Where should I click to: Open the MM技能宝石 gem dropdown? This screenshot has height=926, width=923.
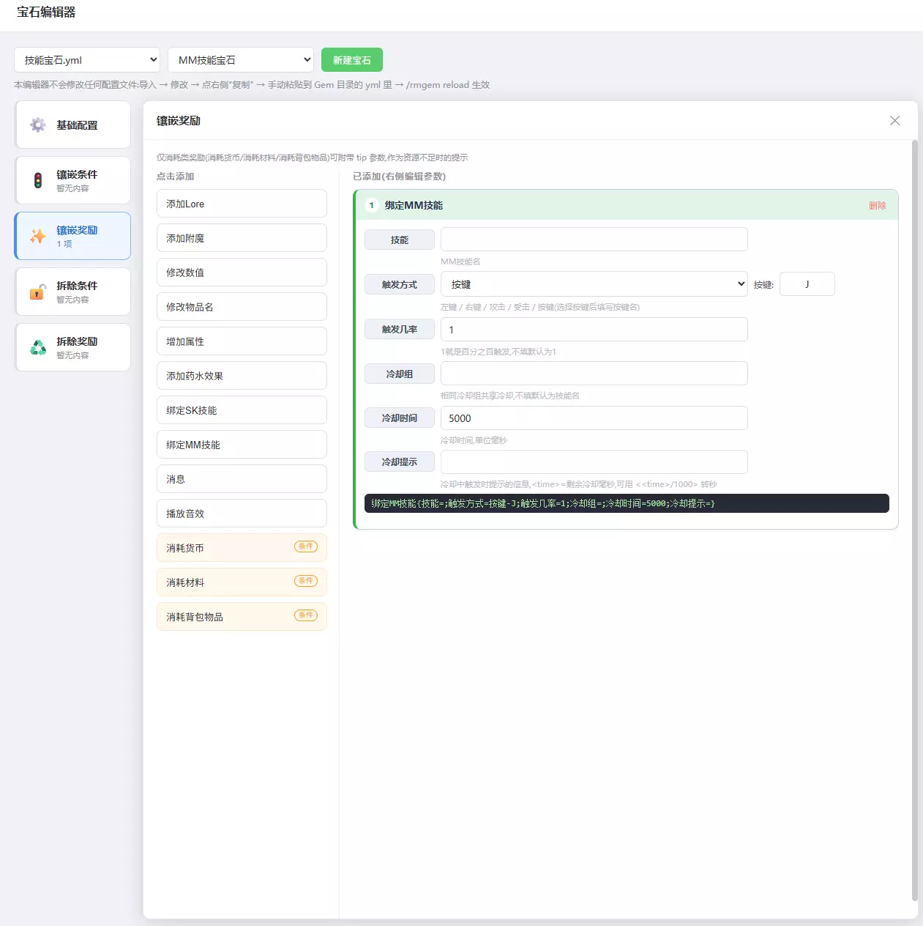[241, 60]
